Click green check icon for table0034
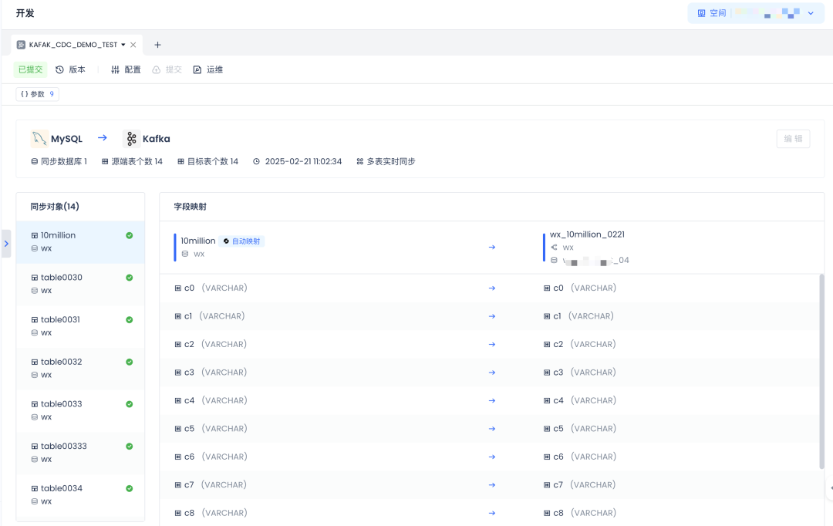The image size is (833, 526). [129, 488]
